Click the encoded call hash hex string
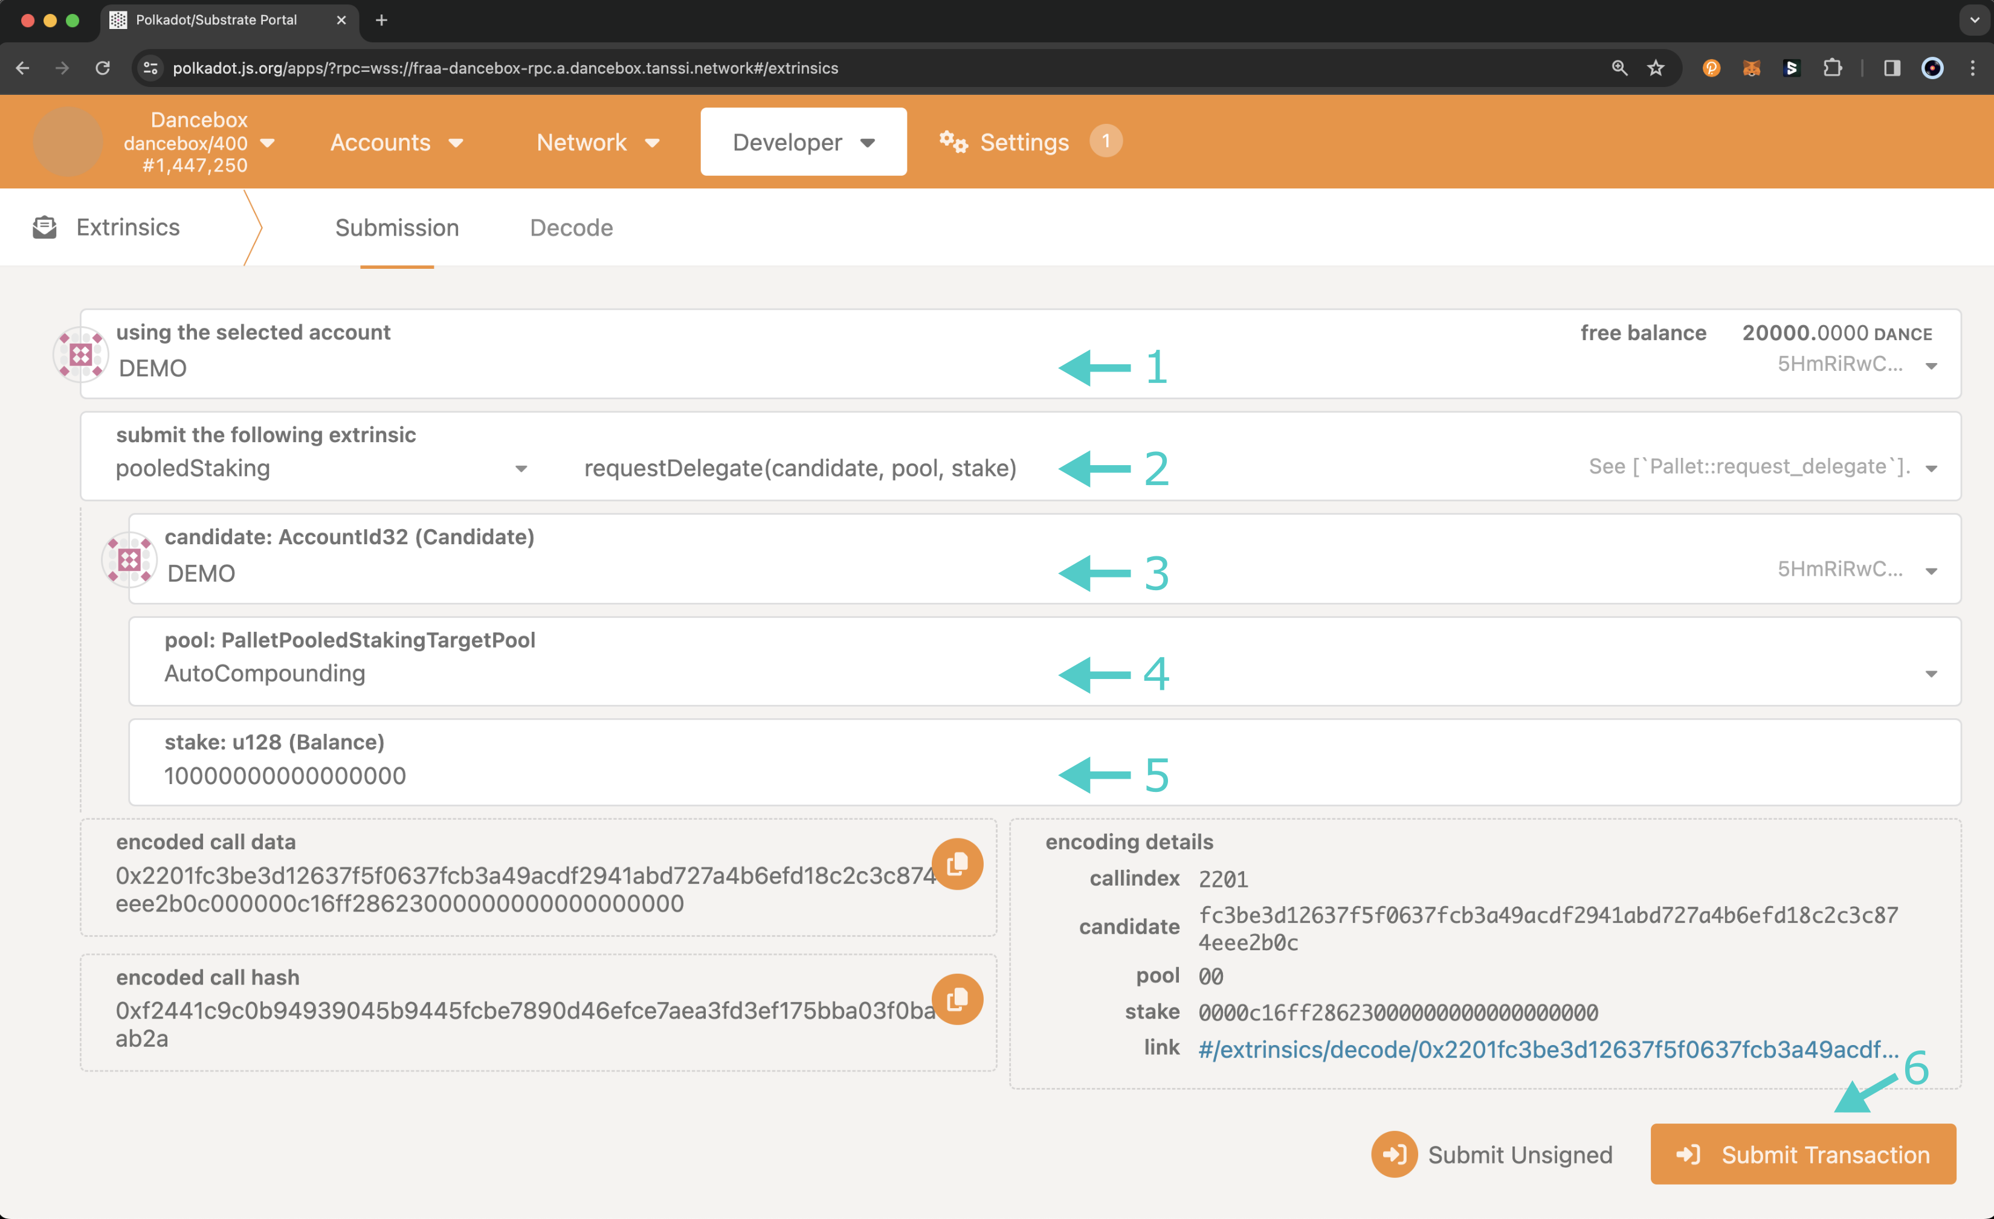 [x=526, y=1025]
